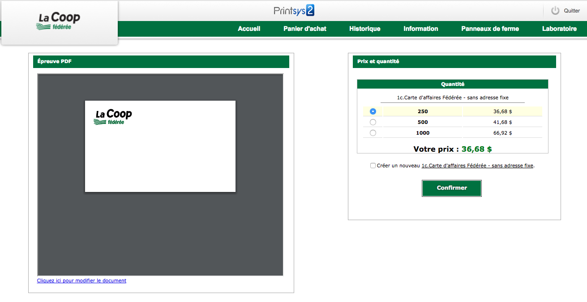Image resolution: width=587 pixels, height=302 pixels.
Task: Click the Quitter link
Action: point(572,11)
